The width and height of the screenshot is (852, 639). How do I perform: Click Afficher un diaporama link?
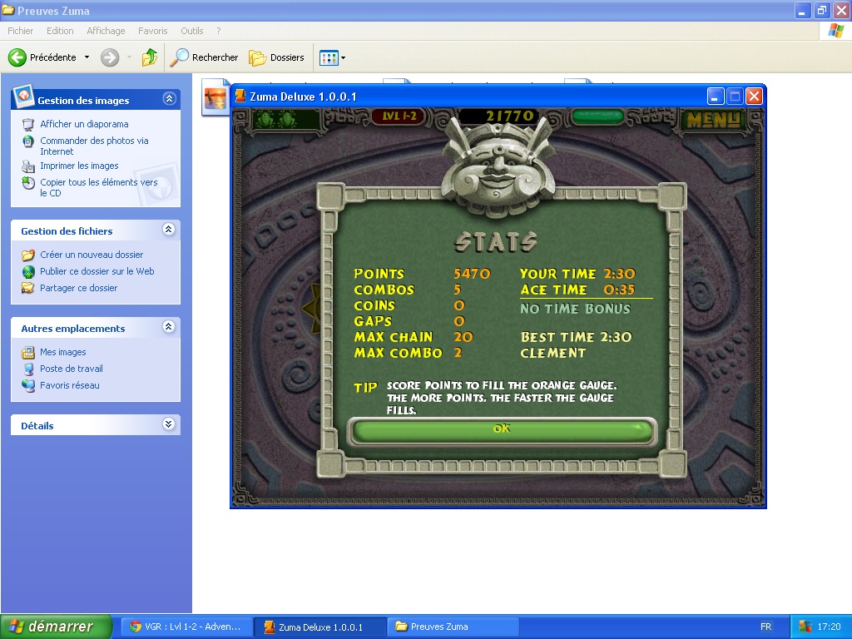point(84,124)
